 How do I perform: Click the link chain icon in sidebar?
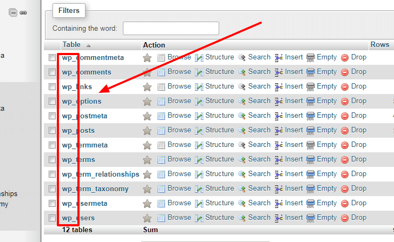(x=23, y=12)
